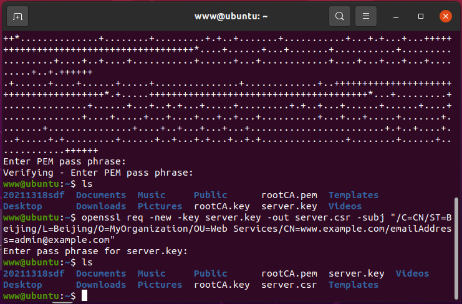462x304 pixels.
Task: Open a new terminal tab
Action: [17, 16]
